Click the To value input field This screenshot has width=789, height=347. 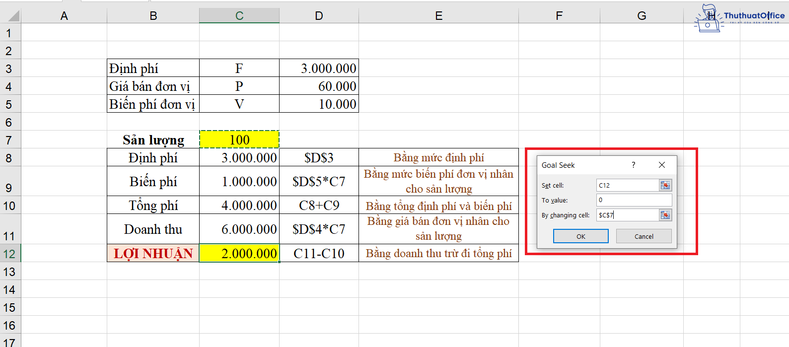coord(634,200)
